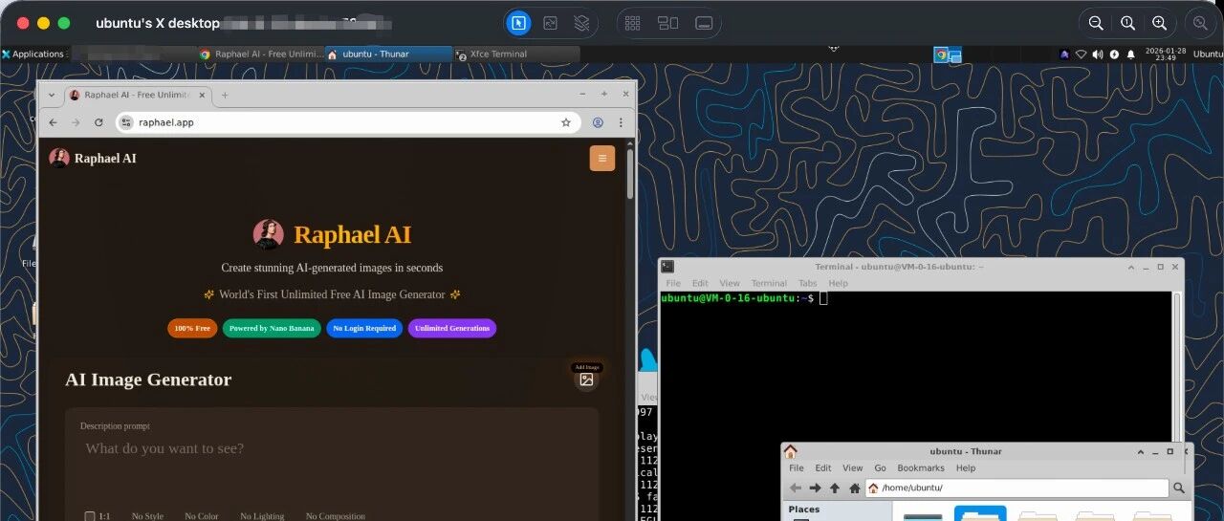
Task: Open Terminal's View menu
Action: point(730,283)
